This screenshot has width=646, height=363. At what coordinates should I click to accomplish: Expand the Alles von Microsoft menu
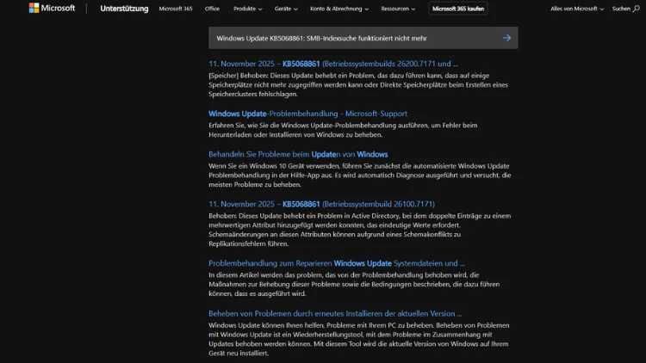click(x=577, y=9)
